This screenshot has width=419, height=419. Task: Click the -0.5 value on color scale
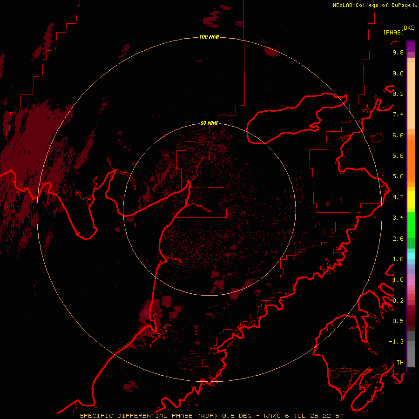[396, 321]
